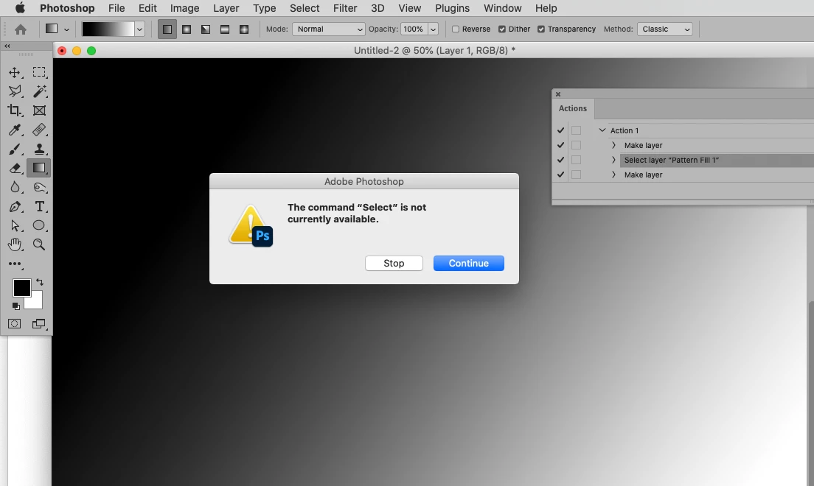Swap foreground and background colors arrow

40,282
